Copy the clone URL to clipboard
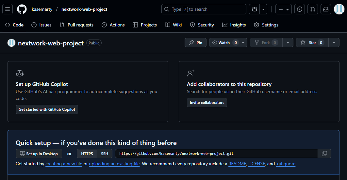The image size is (347, 180). [x=324, y=154]
